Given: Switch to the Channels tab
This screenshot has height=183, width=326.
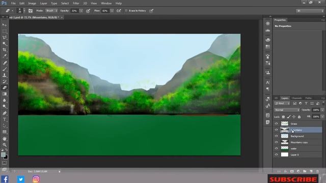Looking at the screenshot, I should pos(296,98).
